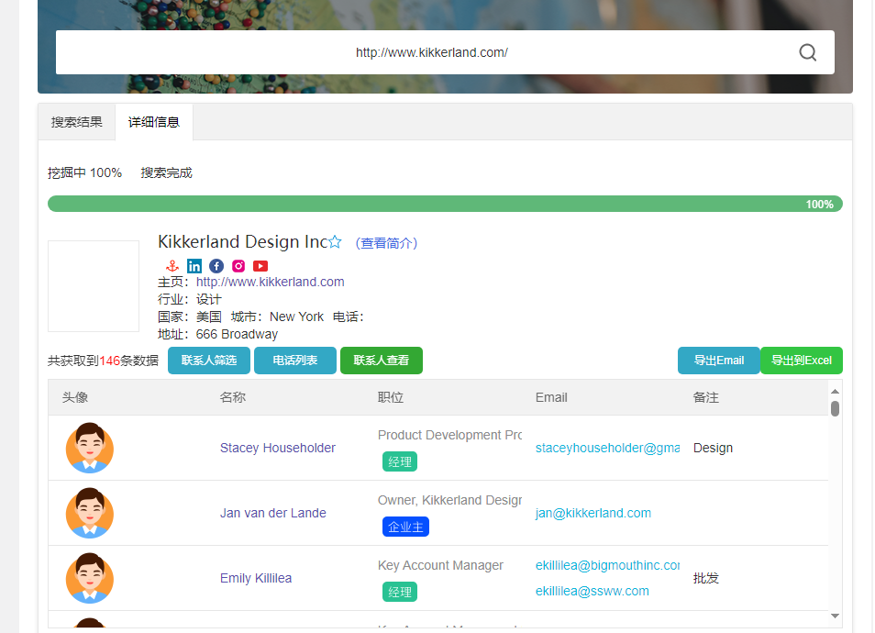Screen dimensions: 875x633
Task: Visit the http://www.kikkerland.com homepage link
Action: click(270, 282)
